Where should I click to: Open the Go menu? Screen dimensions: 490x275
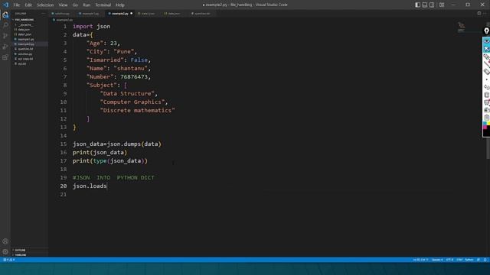click(x=75, y=5)
